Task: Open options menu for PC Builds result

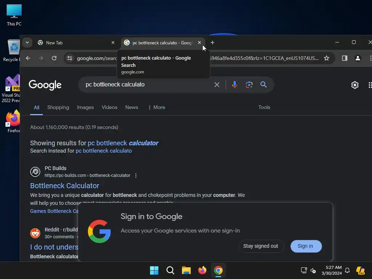Action: (136, 175)
